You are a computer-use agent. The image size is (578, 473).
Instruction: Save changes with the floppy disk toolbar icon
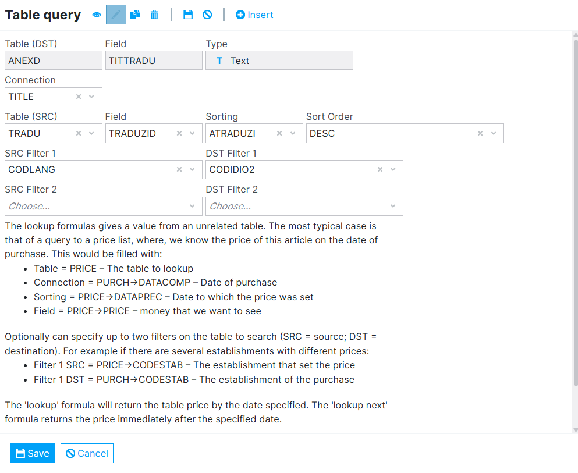coord(187,15)
